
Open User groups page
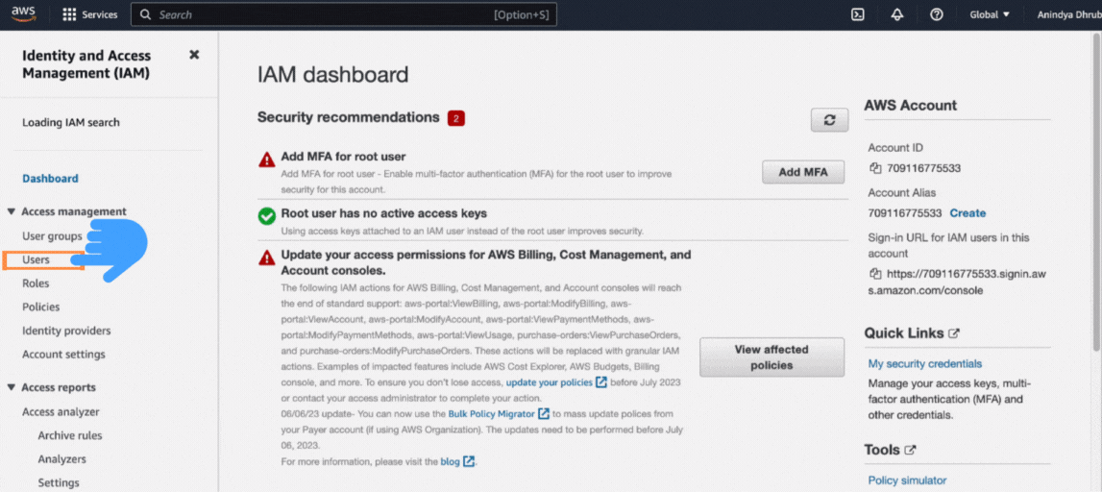52,236
